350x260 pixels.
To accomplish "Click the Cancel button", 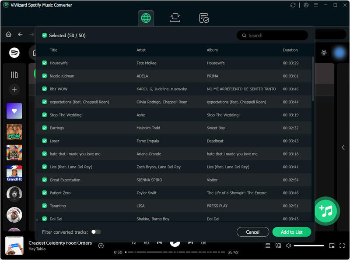I will click(x=253, y=232).
